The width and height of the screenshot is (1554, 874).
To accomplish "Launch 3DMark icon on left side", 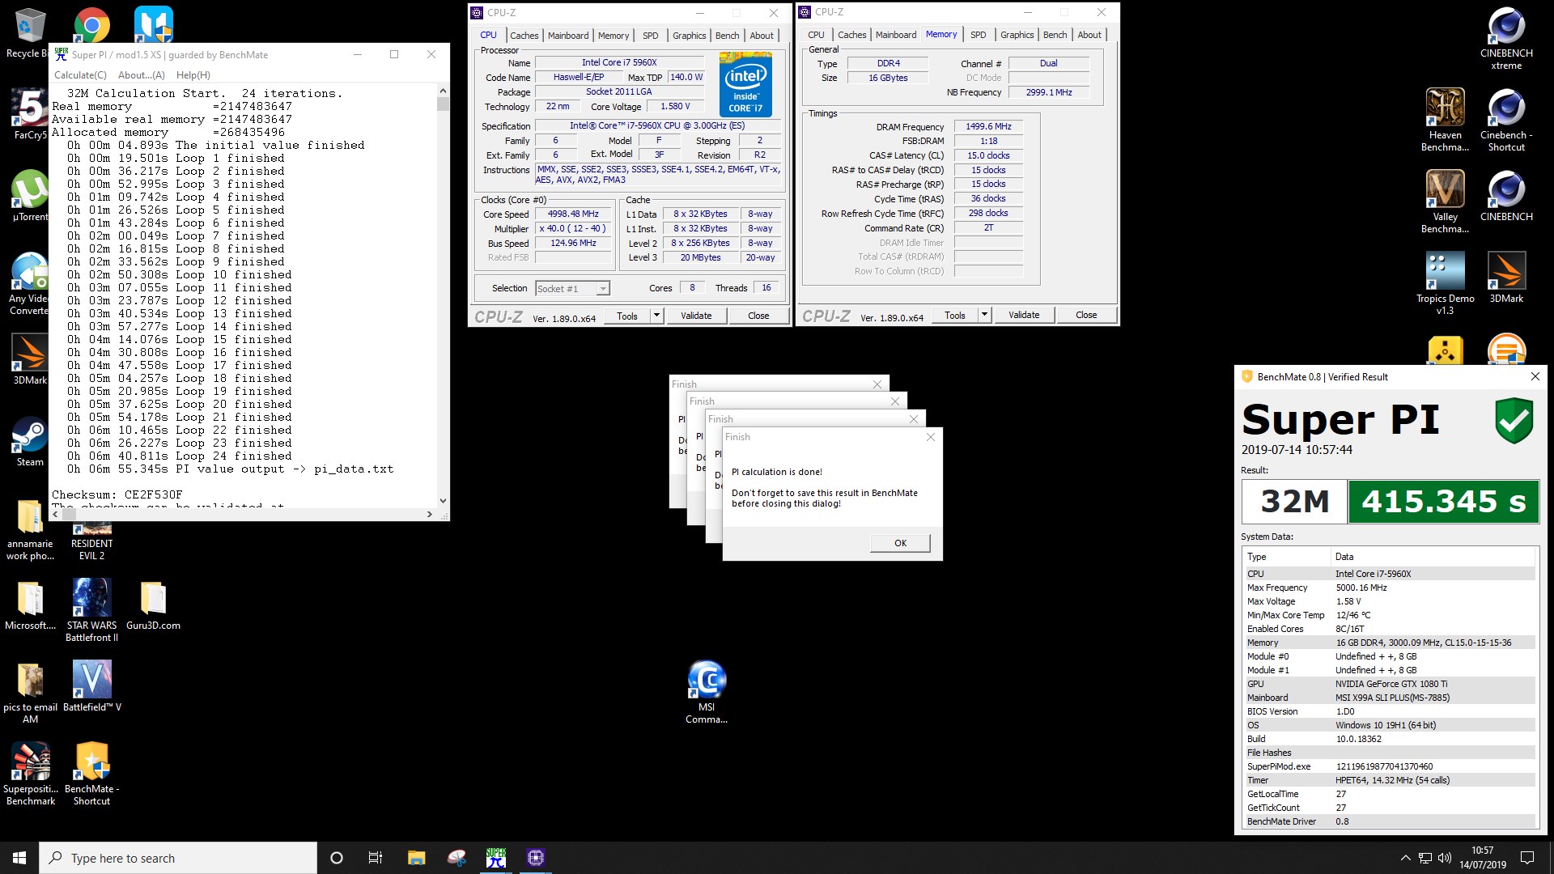I will coord(30,359).
